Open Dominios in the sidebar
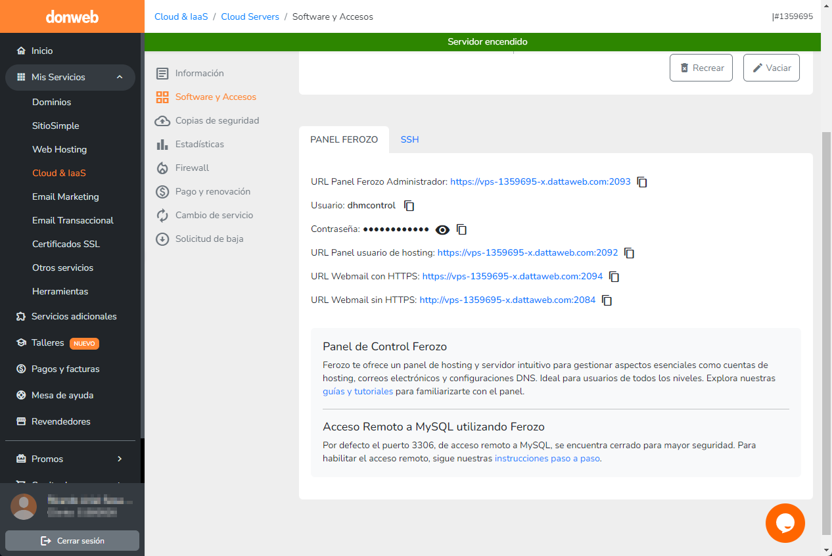832x556 pixels. (x=52, y=102)
